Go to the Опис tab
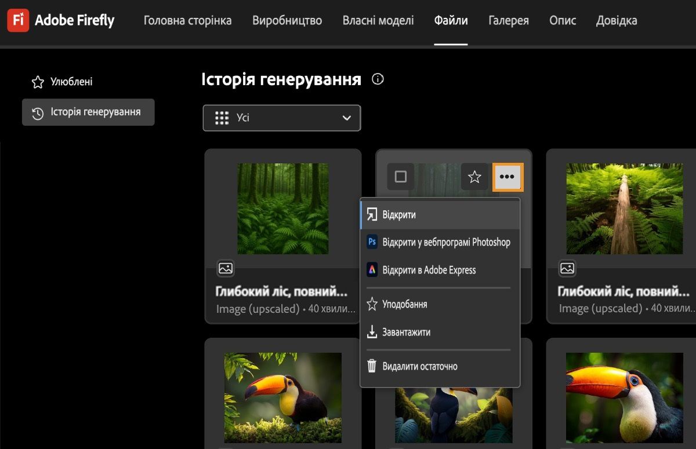Viewport: 696px width, 449px height. pyautogui.click(x=563, y=21)
